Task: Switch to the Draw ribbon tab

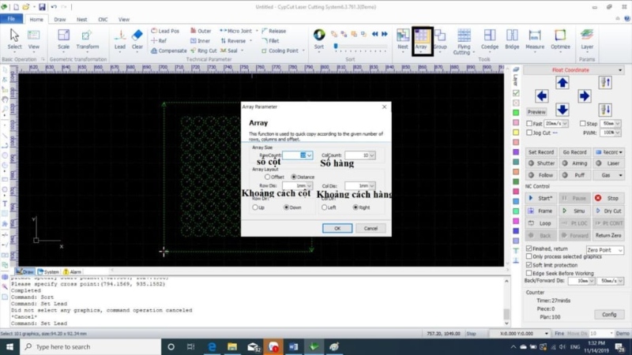Action: [x=60, y=19]
